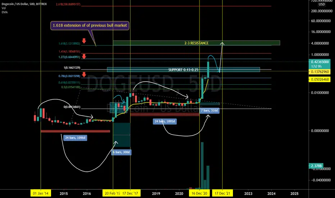
Task: Select Fib label 1.414(1.18568151)
Action: coord(69,51)
